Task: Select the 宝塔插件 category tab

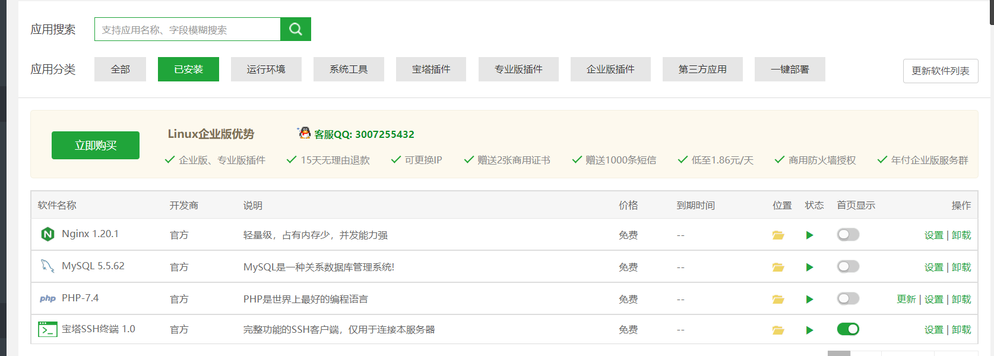Action: [x=431, y=69]
